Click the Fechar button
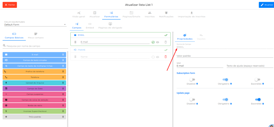The width and height of the screenshot is (274, 127). (10, 5)
